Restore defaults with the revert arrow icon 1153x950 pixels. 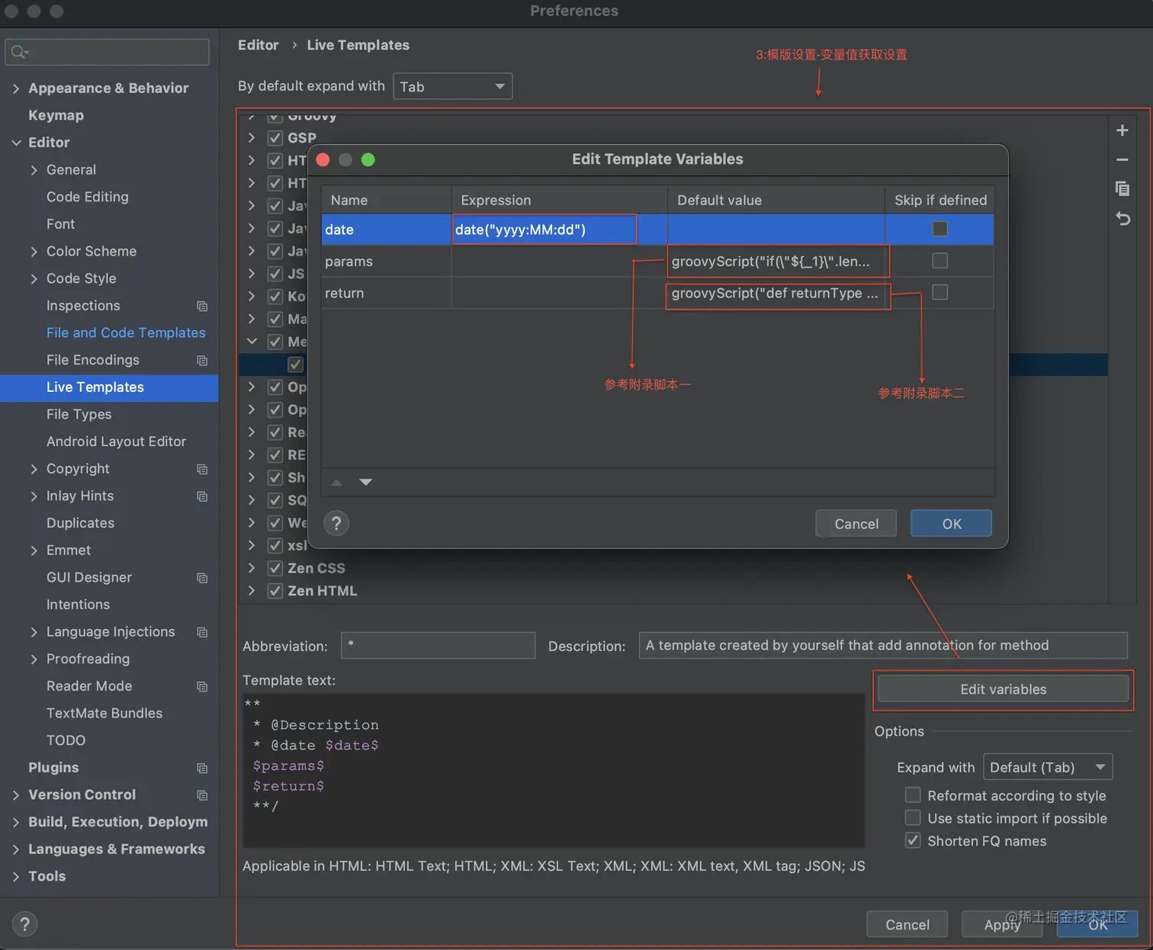pyautogui.click(x=1122, y=219)
